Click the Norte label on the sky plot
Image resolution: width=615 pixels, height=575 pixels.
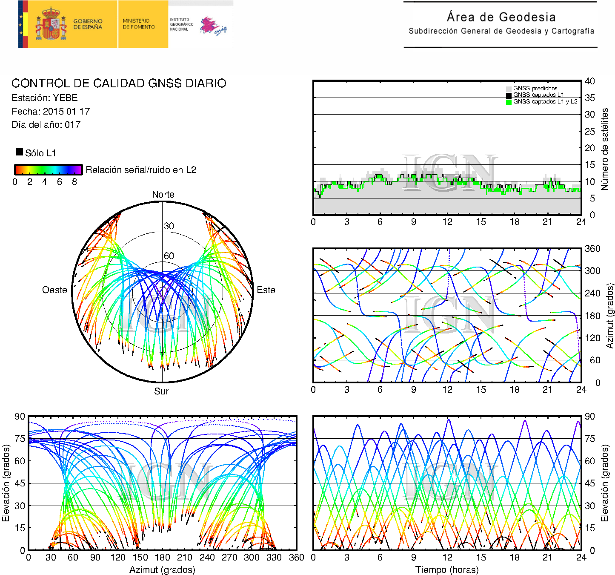tap(163, 194)
